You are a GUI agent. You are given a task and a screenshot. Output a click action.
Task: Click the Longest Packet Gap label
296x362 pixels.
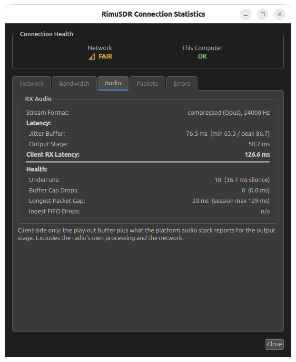(57, 201)
